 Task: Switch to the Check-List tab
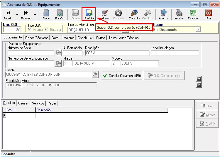pyautogui.click(x=85, y=38)
